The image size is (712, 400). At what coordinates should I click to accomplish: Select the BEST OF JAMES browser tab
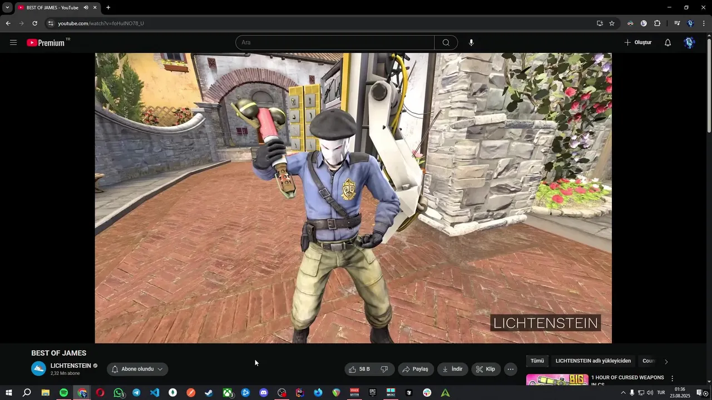tap(52, 8)
